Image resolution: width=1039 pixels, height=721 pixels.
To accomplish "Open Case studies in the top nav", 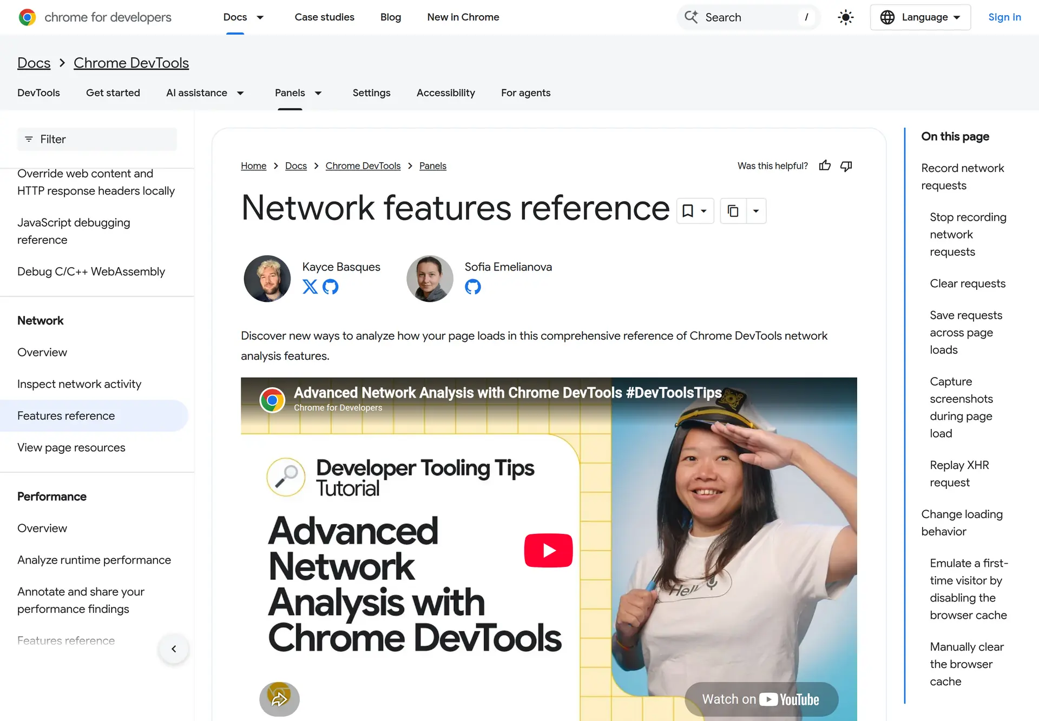I will click(324, 17).
